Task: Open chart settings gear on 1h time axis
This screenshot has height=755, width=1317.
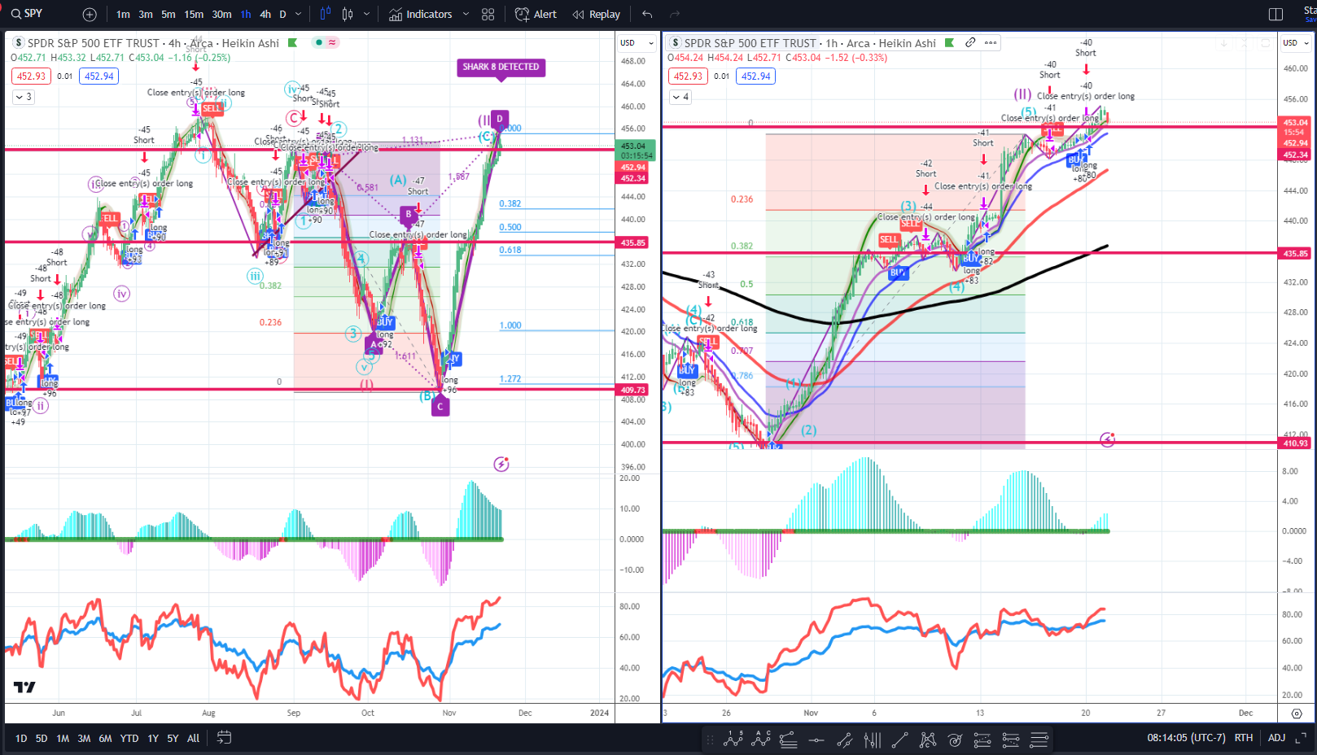Action: (x=1296, y=714)
